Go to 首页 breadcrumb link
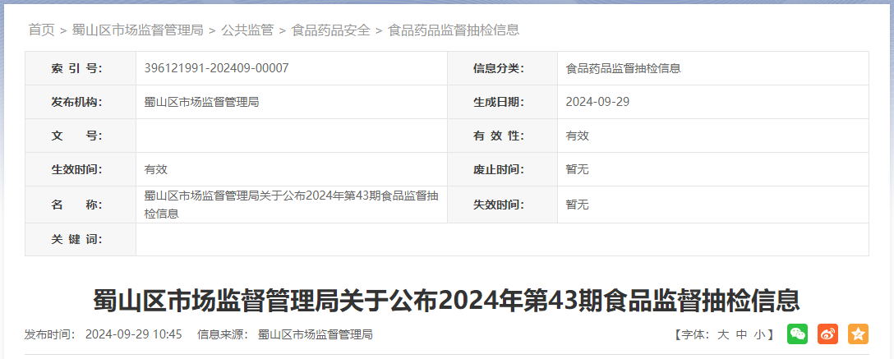The width and height of the screenshot is (894, 359). tap(42, 30)
